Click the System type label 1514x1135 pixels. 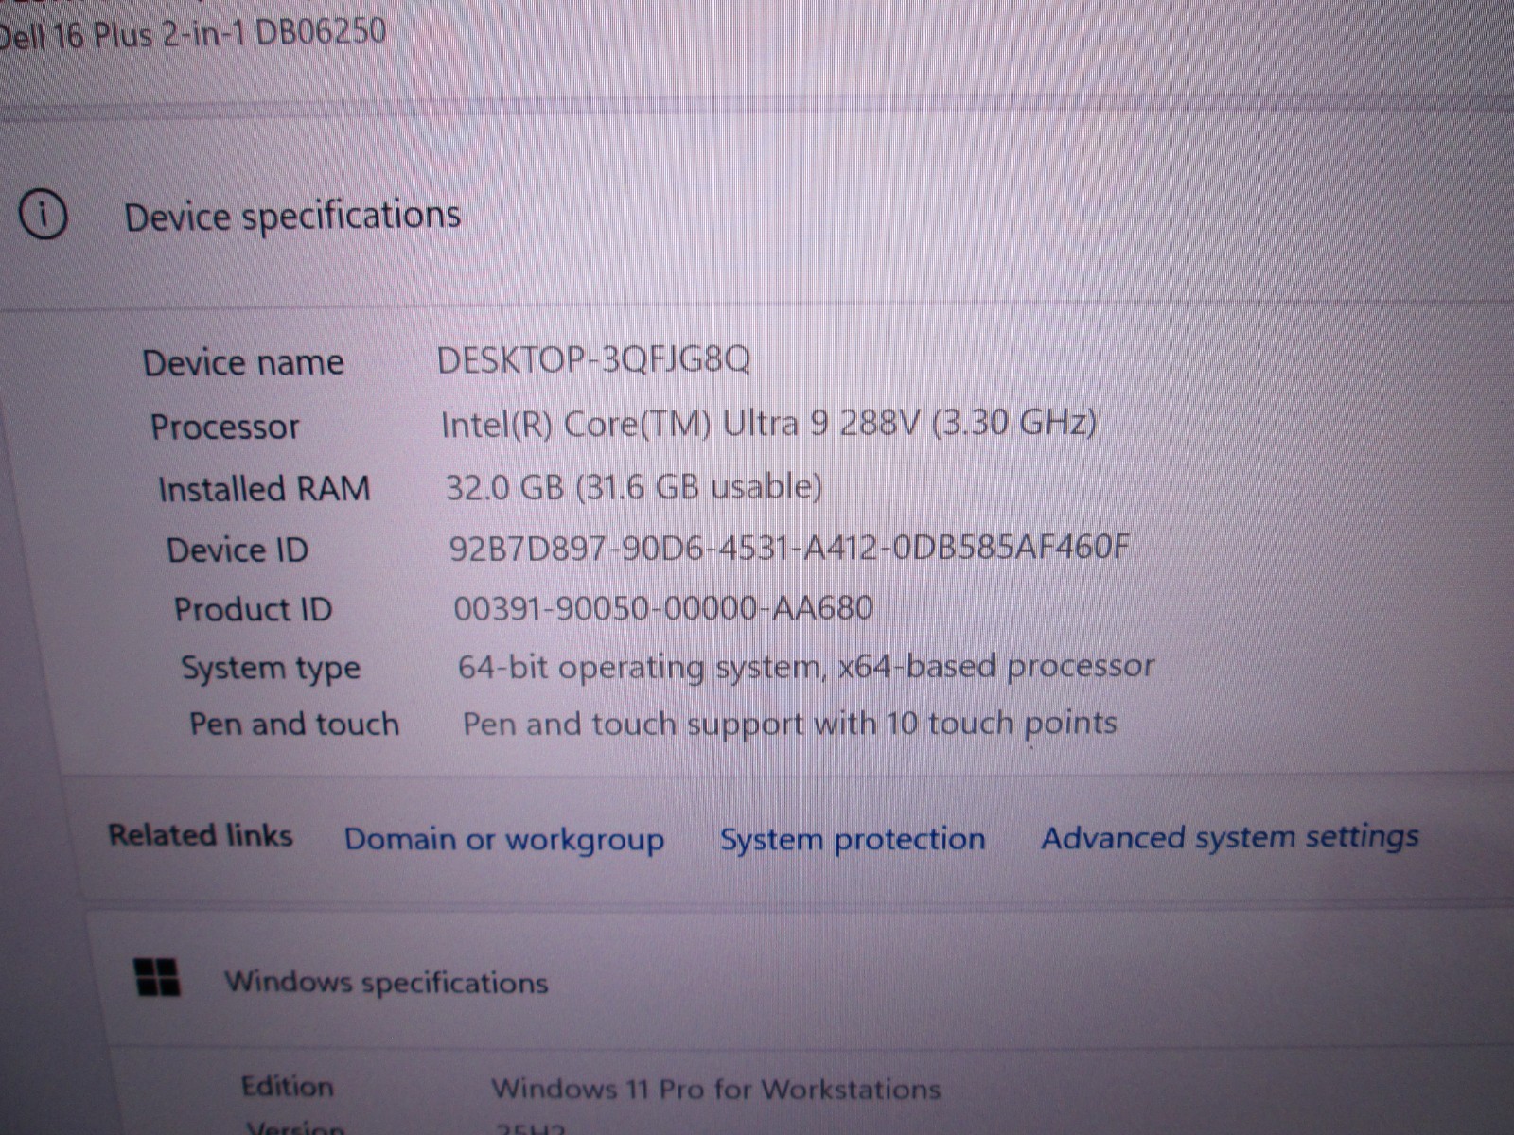[271, 669]
